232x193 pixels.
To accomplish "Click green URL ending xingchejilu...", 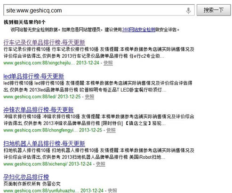I will click(39, 63).
